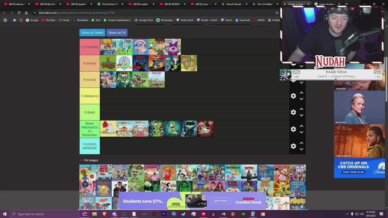Open new browser tab with plus
The image size is (388, 218).
346,4
